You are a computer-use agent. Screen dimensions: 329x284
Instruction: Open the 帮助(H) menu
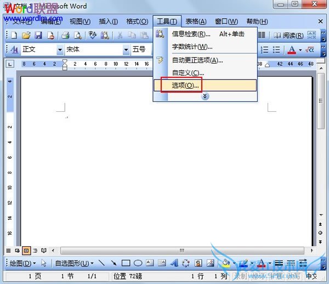tap(257, 21)
